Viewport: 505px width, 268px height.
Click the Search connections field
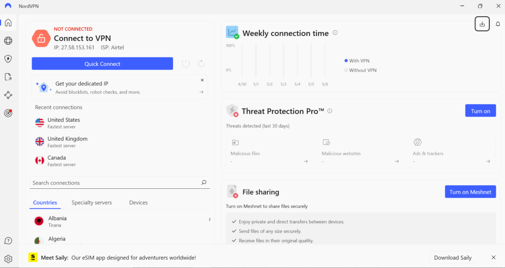tap(119, 182)
